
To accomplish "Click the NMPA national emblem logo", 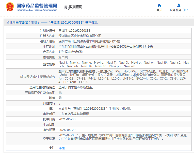I will (10, 7).
